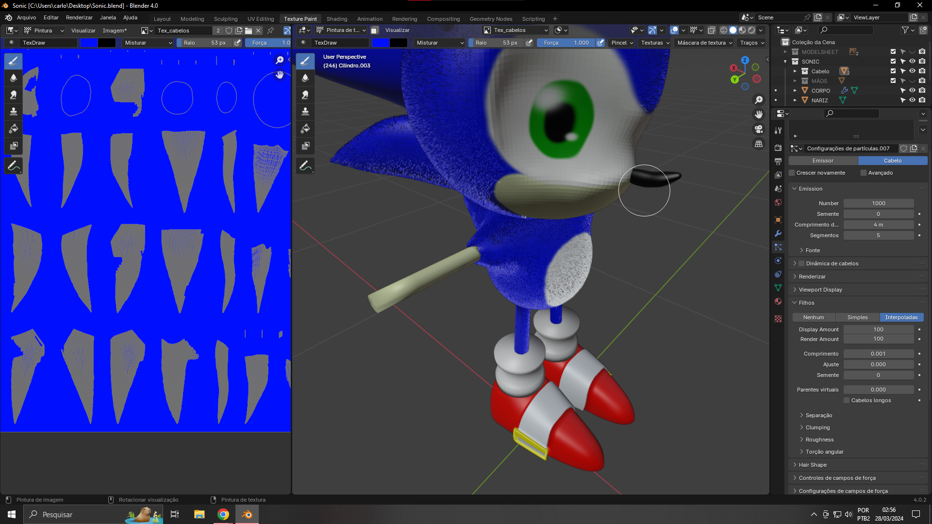Click the blue primary color swatch in the viewport header

tap(381, 43)
